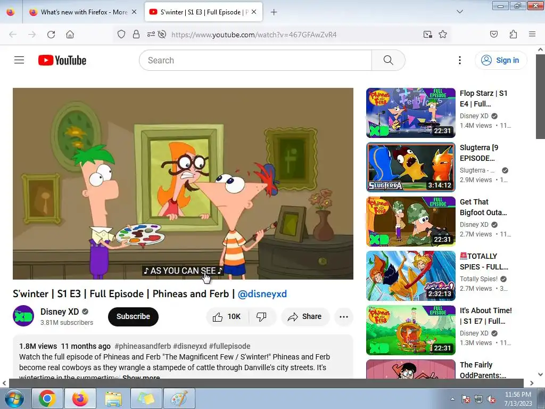The width and height of the screenshot is (545, 409).
Task: Go to Firefox home page
Action: click(70, 35)
